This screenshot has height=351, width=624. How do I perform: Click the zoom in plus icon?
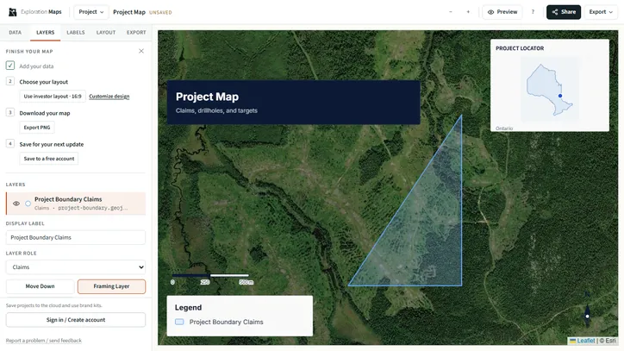tap(468, 12)
